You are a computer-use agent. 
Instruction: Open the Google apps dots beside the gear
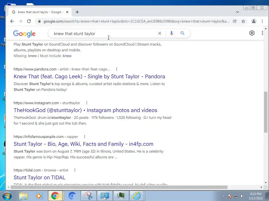[262, 33]
